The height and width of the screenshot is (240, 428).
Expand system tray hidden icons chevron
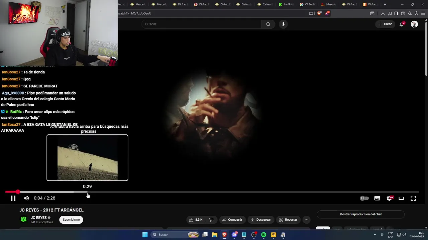[x=375, y=235]
